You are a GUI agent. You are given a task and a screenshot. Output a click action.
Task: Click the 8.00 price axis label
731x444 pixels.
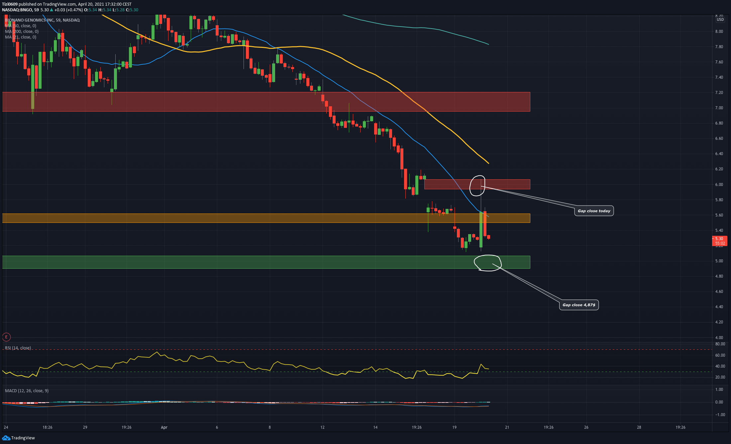tap(719, 31)
